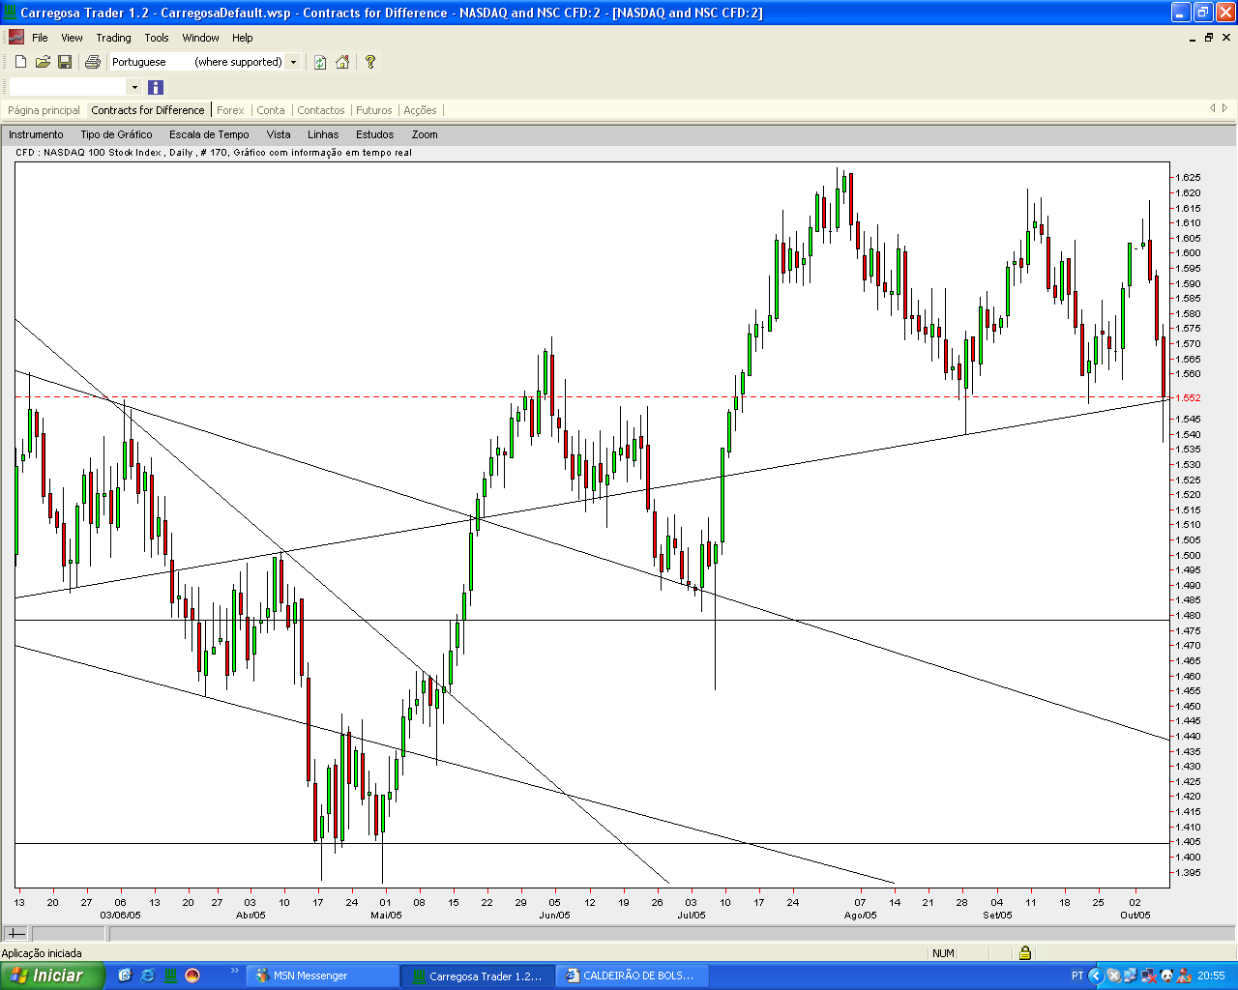Open the Trading menu
Image resolution: width=1238 pixels, height=990 pixels.
click(x=113, y=38)
